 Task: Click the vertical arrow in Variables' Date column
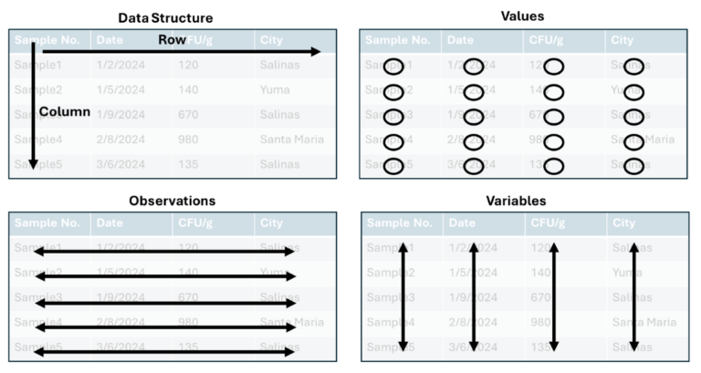473,296
